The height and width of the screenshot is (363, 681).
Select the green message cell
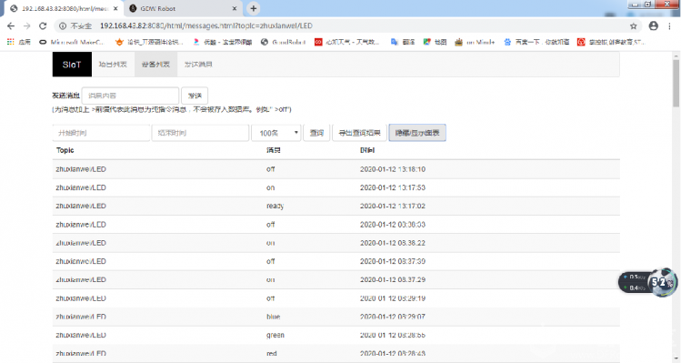click(x=275, y=335)
